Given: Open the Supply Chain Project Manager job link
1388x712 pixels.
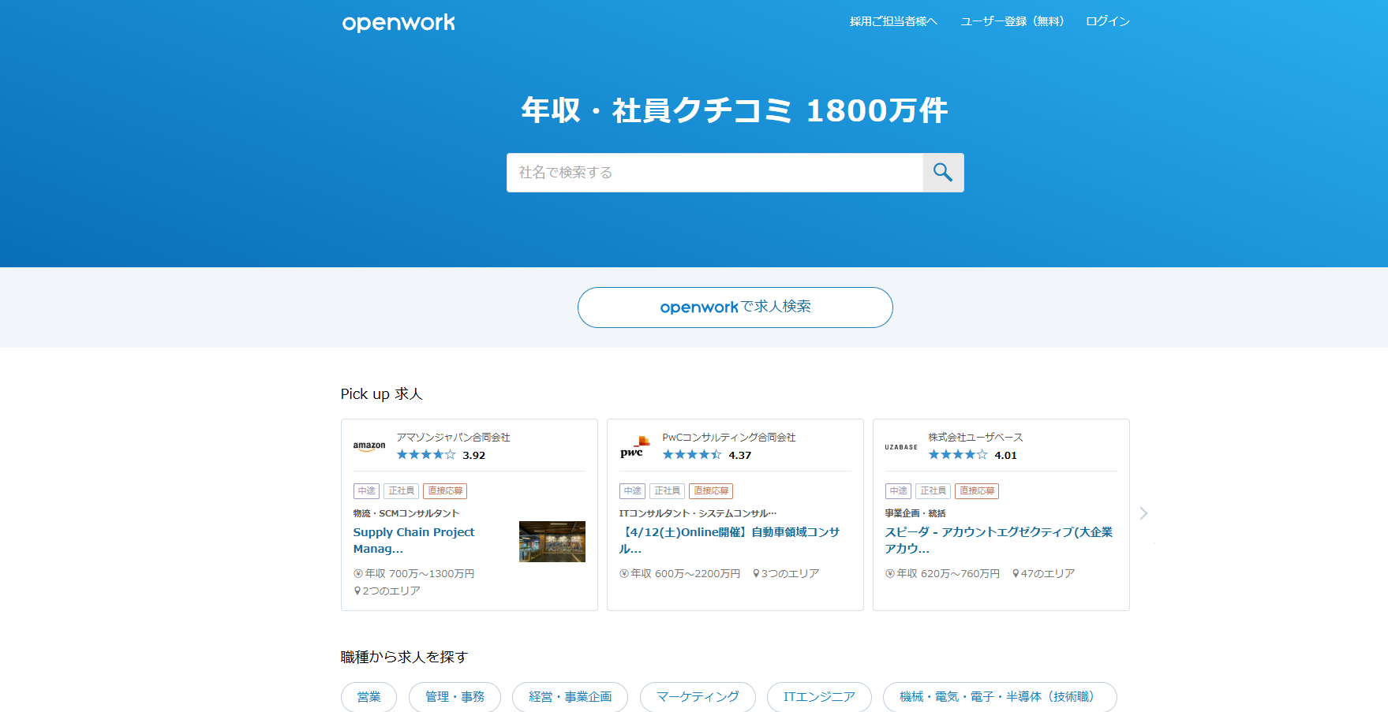Looking at the screenshot, I should [x=413, y=540].
